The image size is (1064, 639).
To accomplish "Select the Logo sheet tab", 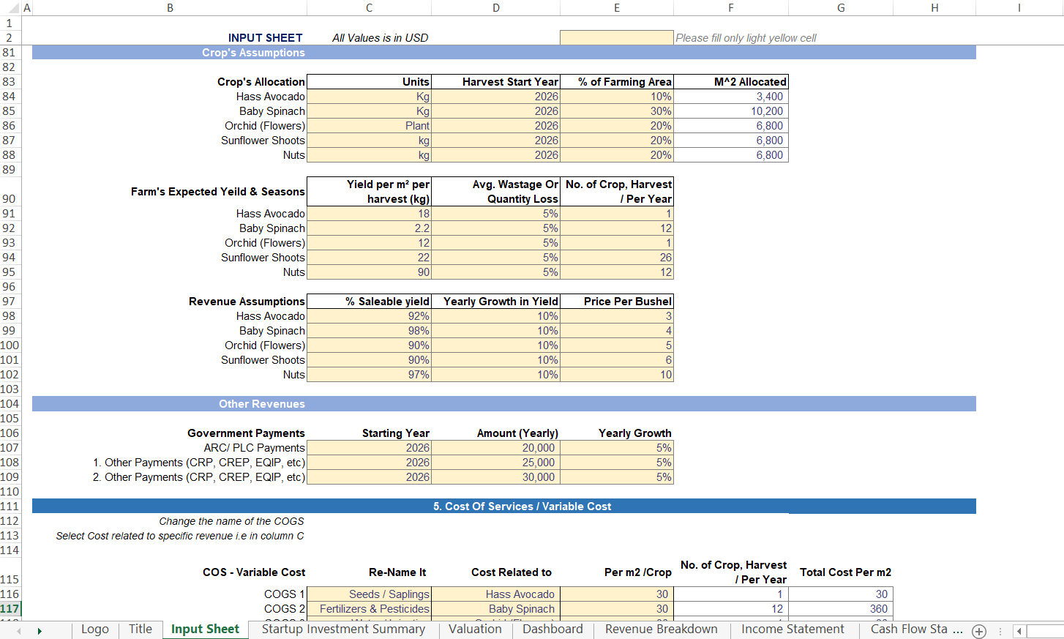I will pyautogui.click(x=95, y=629).
